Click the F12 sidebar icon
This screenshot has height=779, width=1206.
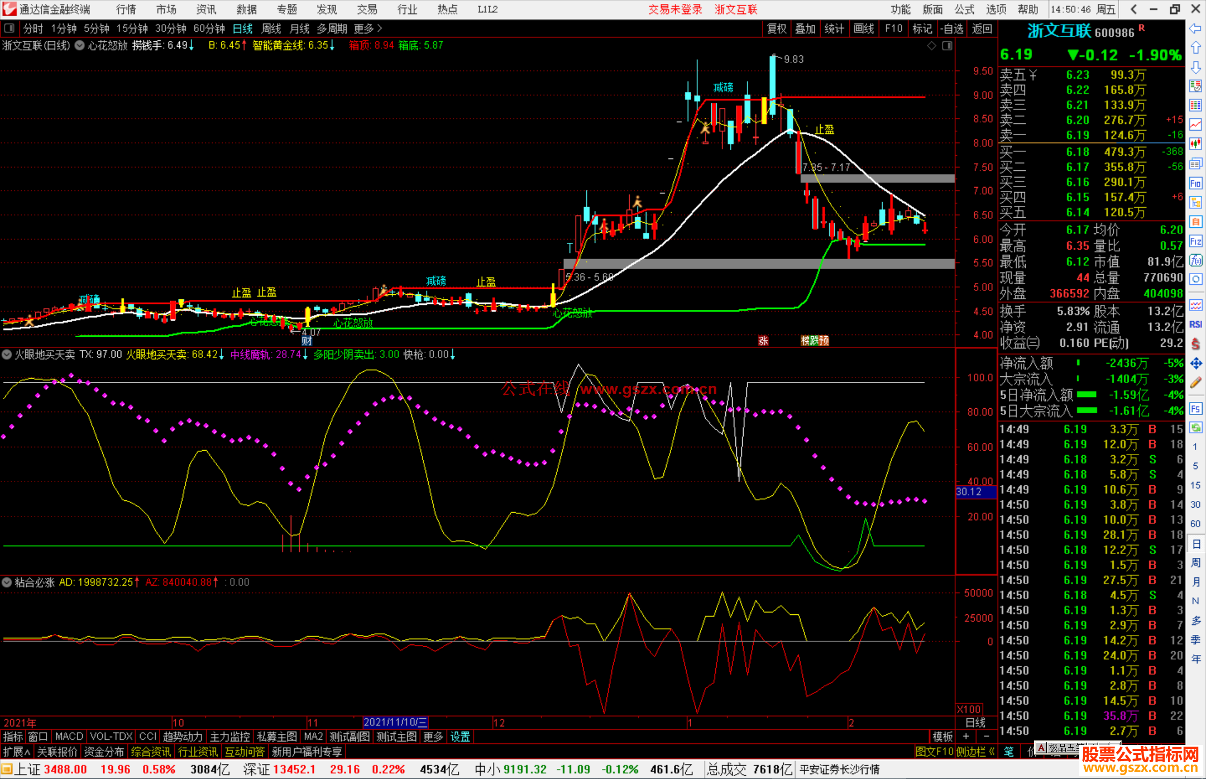coord(1195,241)
